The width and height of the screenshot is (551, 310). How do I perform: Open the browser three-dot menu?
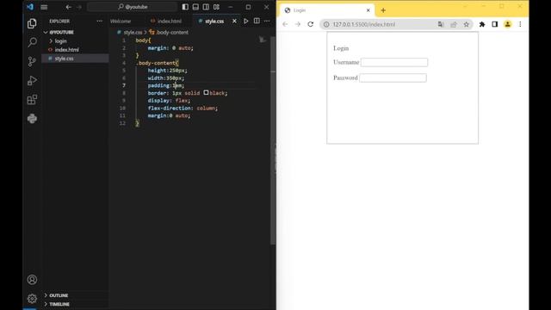(520, 24)
